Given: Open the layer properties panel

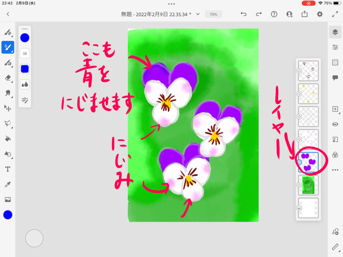Looking at the screenshot, I should (x=335, y=47).
